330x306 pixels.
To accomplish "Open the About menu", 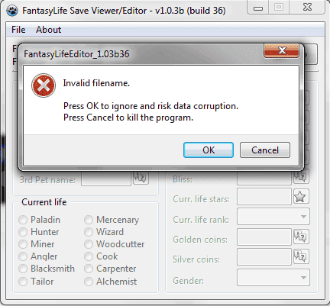I will point(48,30).
